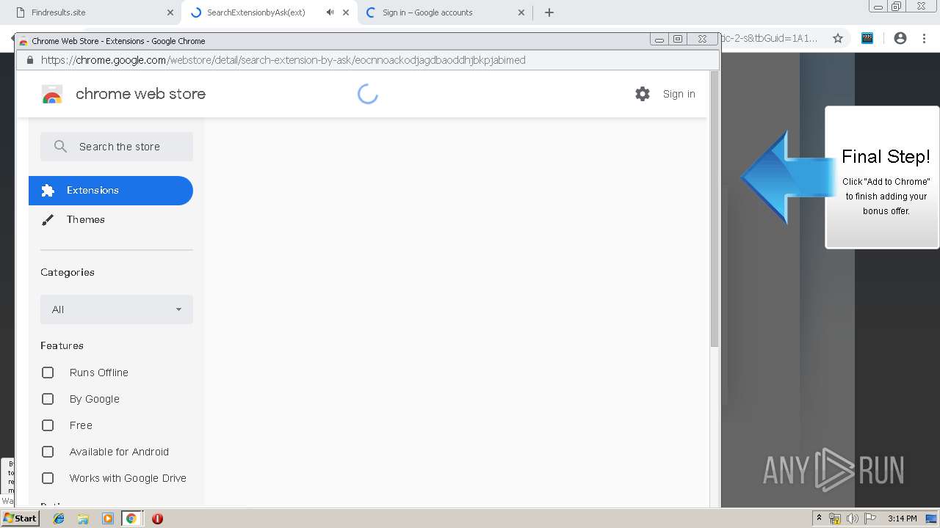The image size is (940, 528).
Task: Switch to the SearchExtensionbyAsk(ext) tab
Action: tap(270, 12)
